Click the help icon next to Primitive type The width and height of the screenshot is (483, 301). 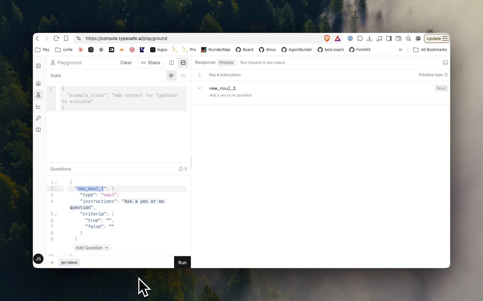coord(446,75)
